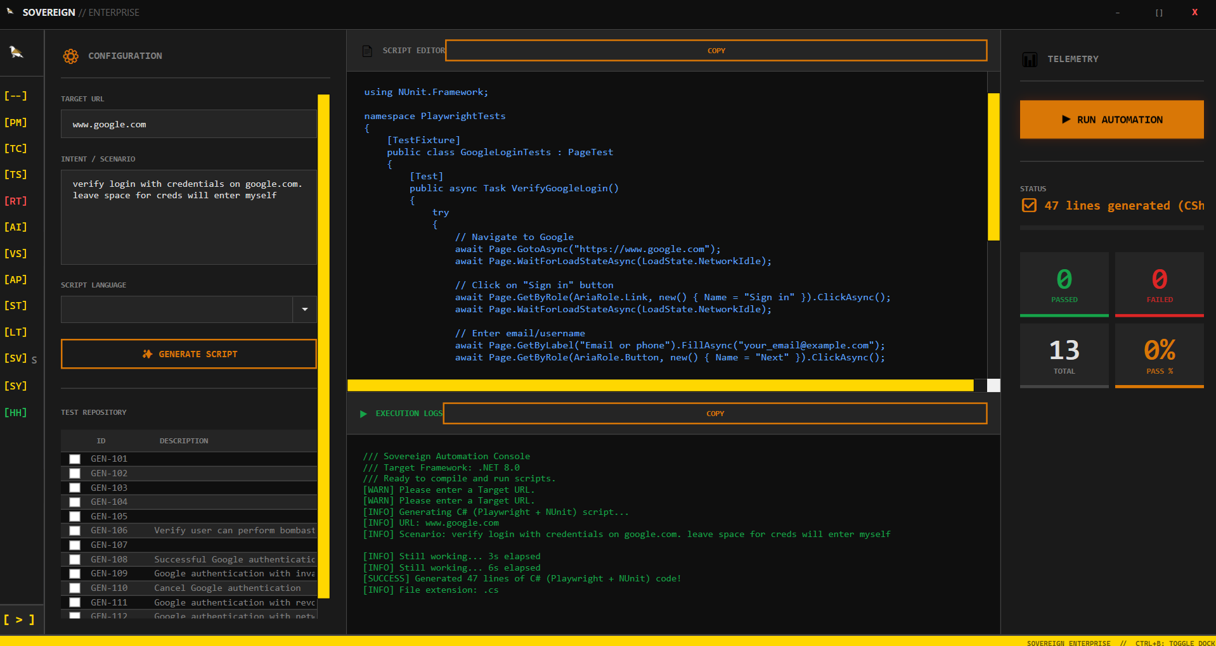Click the '[SUCCESS] Generated 47 lines' log line
This screenshot has height=646, width=1216.
522,578
